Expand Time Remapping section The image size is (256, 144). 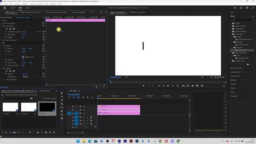tap(2, 80)
